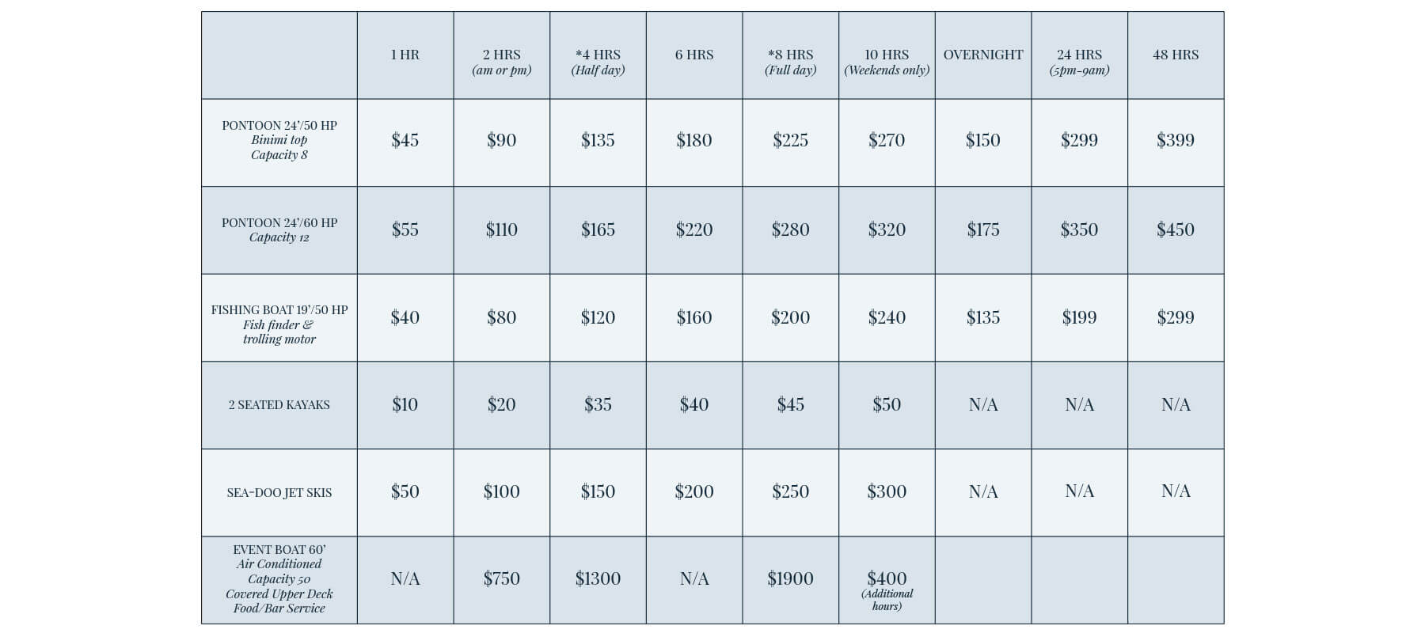Click the $175 overnight Pontoon 60 HP price

point(982,229)
